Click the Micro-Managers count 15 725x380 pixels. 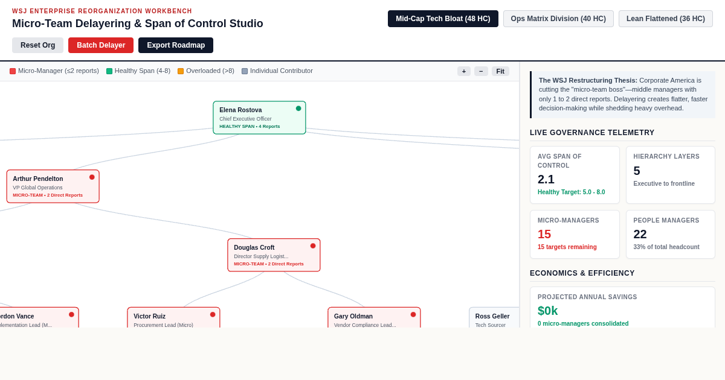click(x=544, y=234)
